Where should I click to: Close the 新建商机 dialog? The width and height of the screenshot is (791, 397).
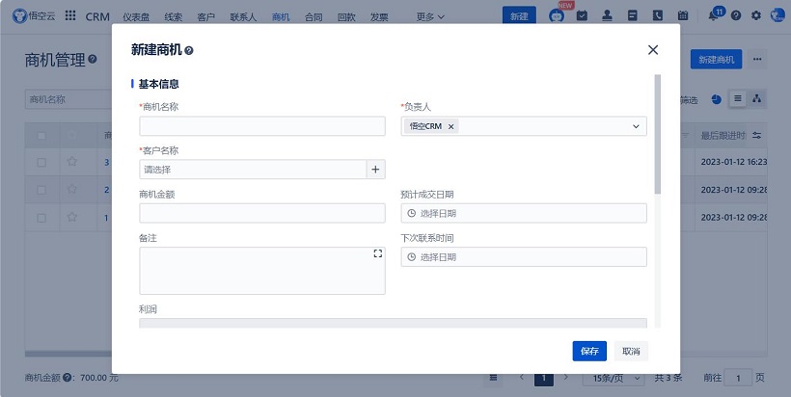653,50
